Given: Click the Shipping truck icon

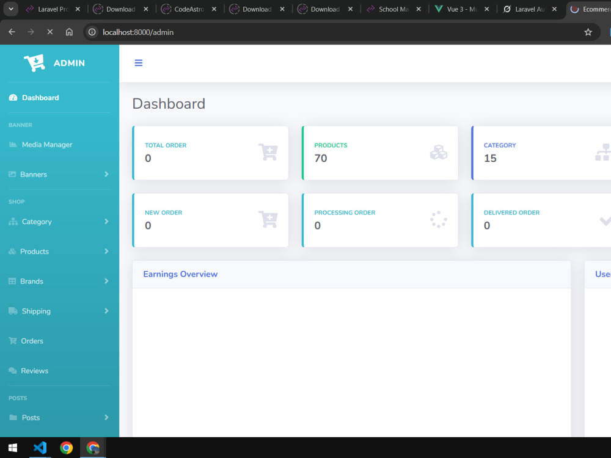Looking at the screenshot, I should click(13, 311).
